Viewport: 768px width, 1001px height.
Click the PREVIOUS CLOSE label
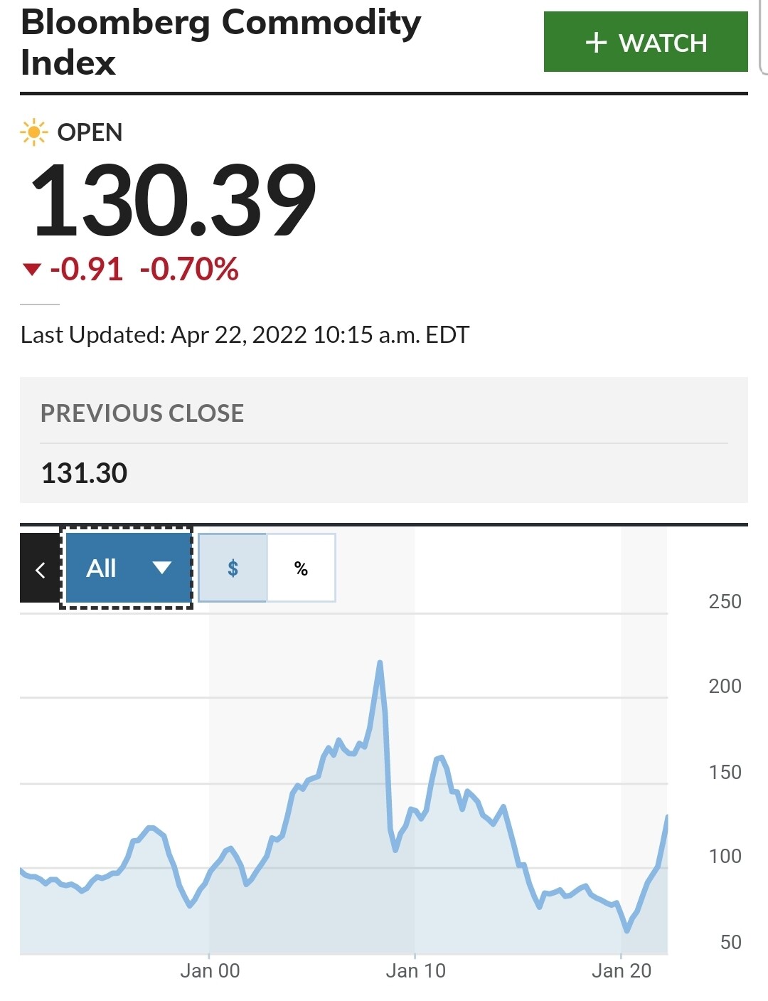(142, 413)
